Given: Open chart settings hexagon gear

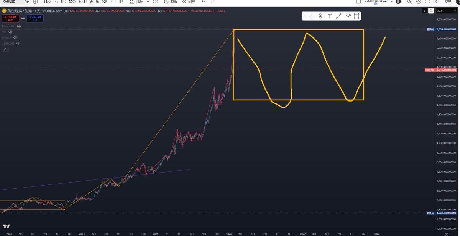Looking at the screenshot, I should pos(419,2).
